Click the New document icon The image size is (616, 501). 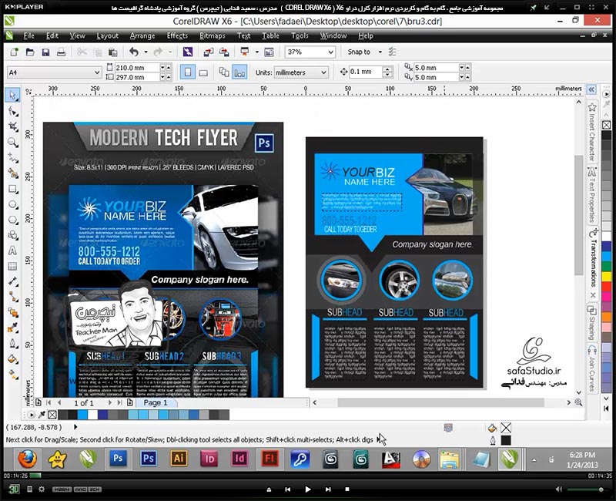pyautogui.click(x=14, y=52)
